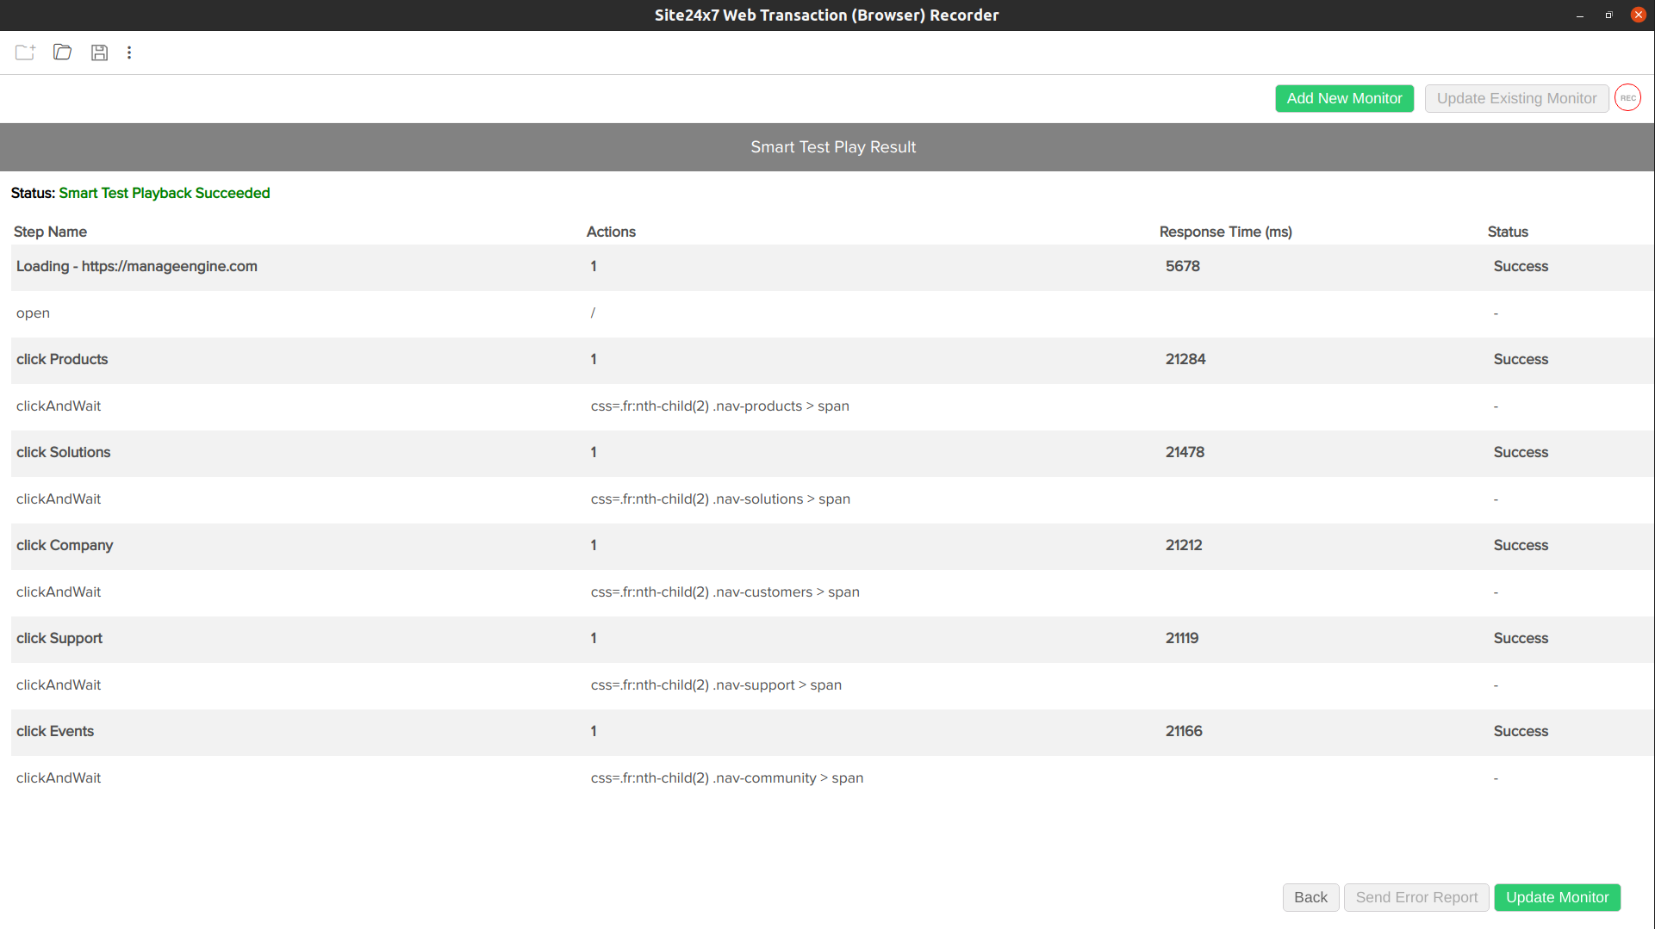The image size is (1655, 929).
Task: Open a saved transaction file
Action: pyautogui.click(x=61, y=53)
